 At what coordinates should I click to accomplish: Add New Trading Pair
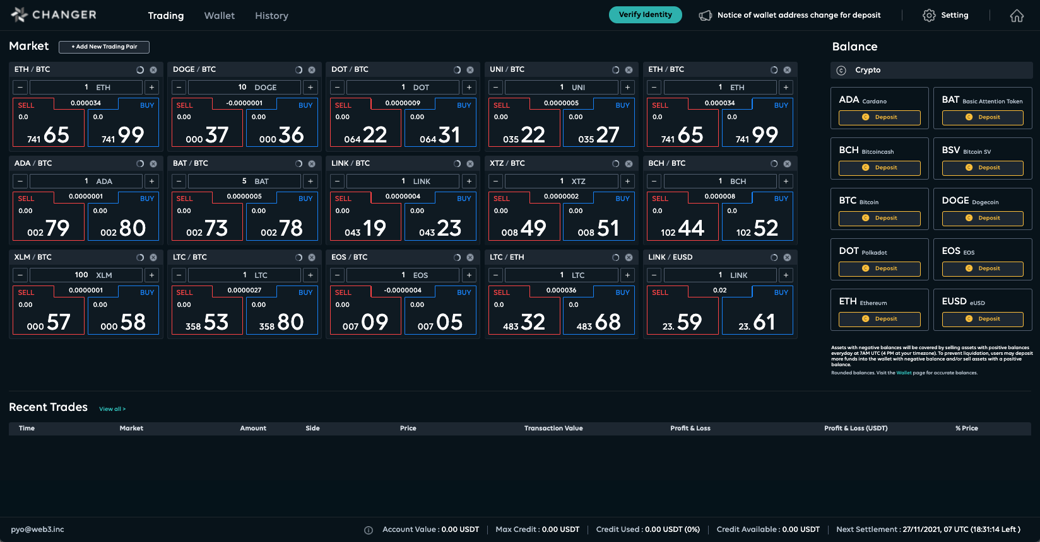coord(104,47)
